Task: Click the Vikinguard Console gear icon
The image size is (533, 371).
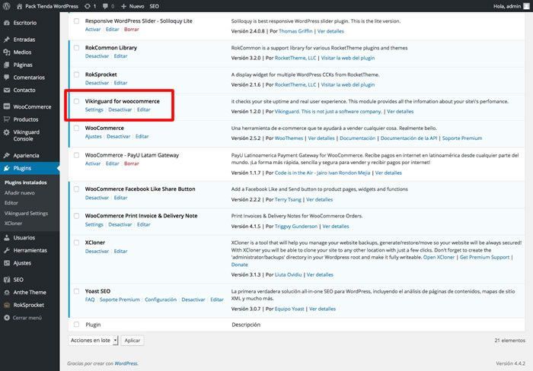Action: click(x=7, y=132)
